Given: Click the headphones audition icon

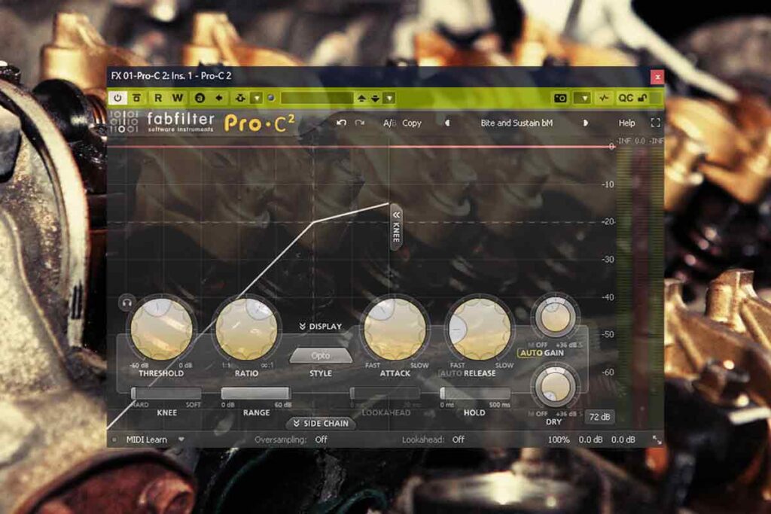Looking at the screenshot, I should pyautogui.click(x=126, y=303).
